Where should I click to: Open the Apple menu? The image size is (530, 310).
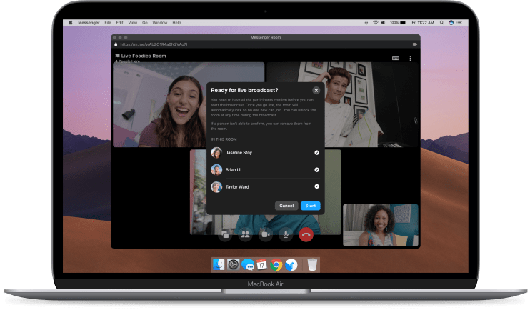[x=70, y=23]
